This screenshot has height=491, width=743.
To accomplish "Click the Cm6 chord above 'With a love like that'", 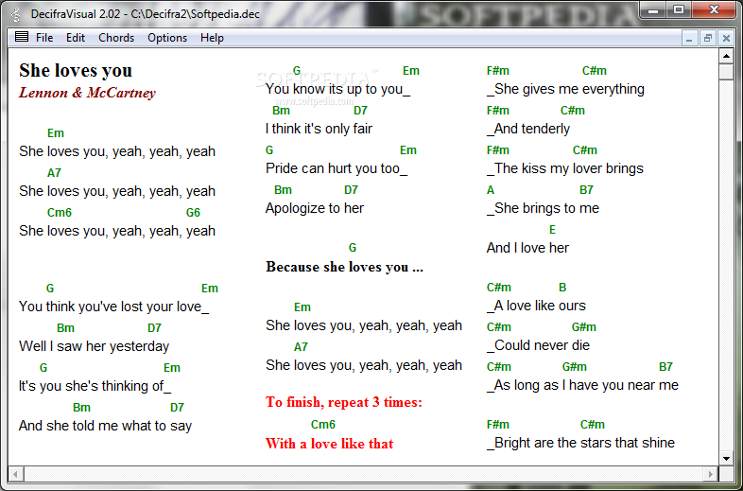I will (323, 425).
